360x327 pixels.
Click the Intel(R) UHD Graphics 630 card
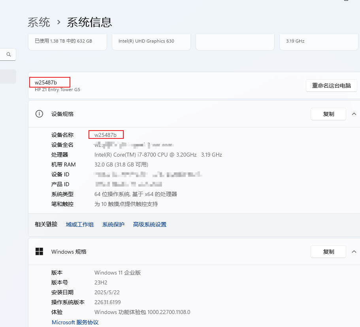(x=151, y=42)
